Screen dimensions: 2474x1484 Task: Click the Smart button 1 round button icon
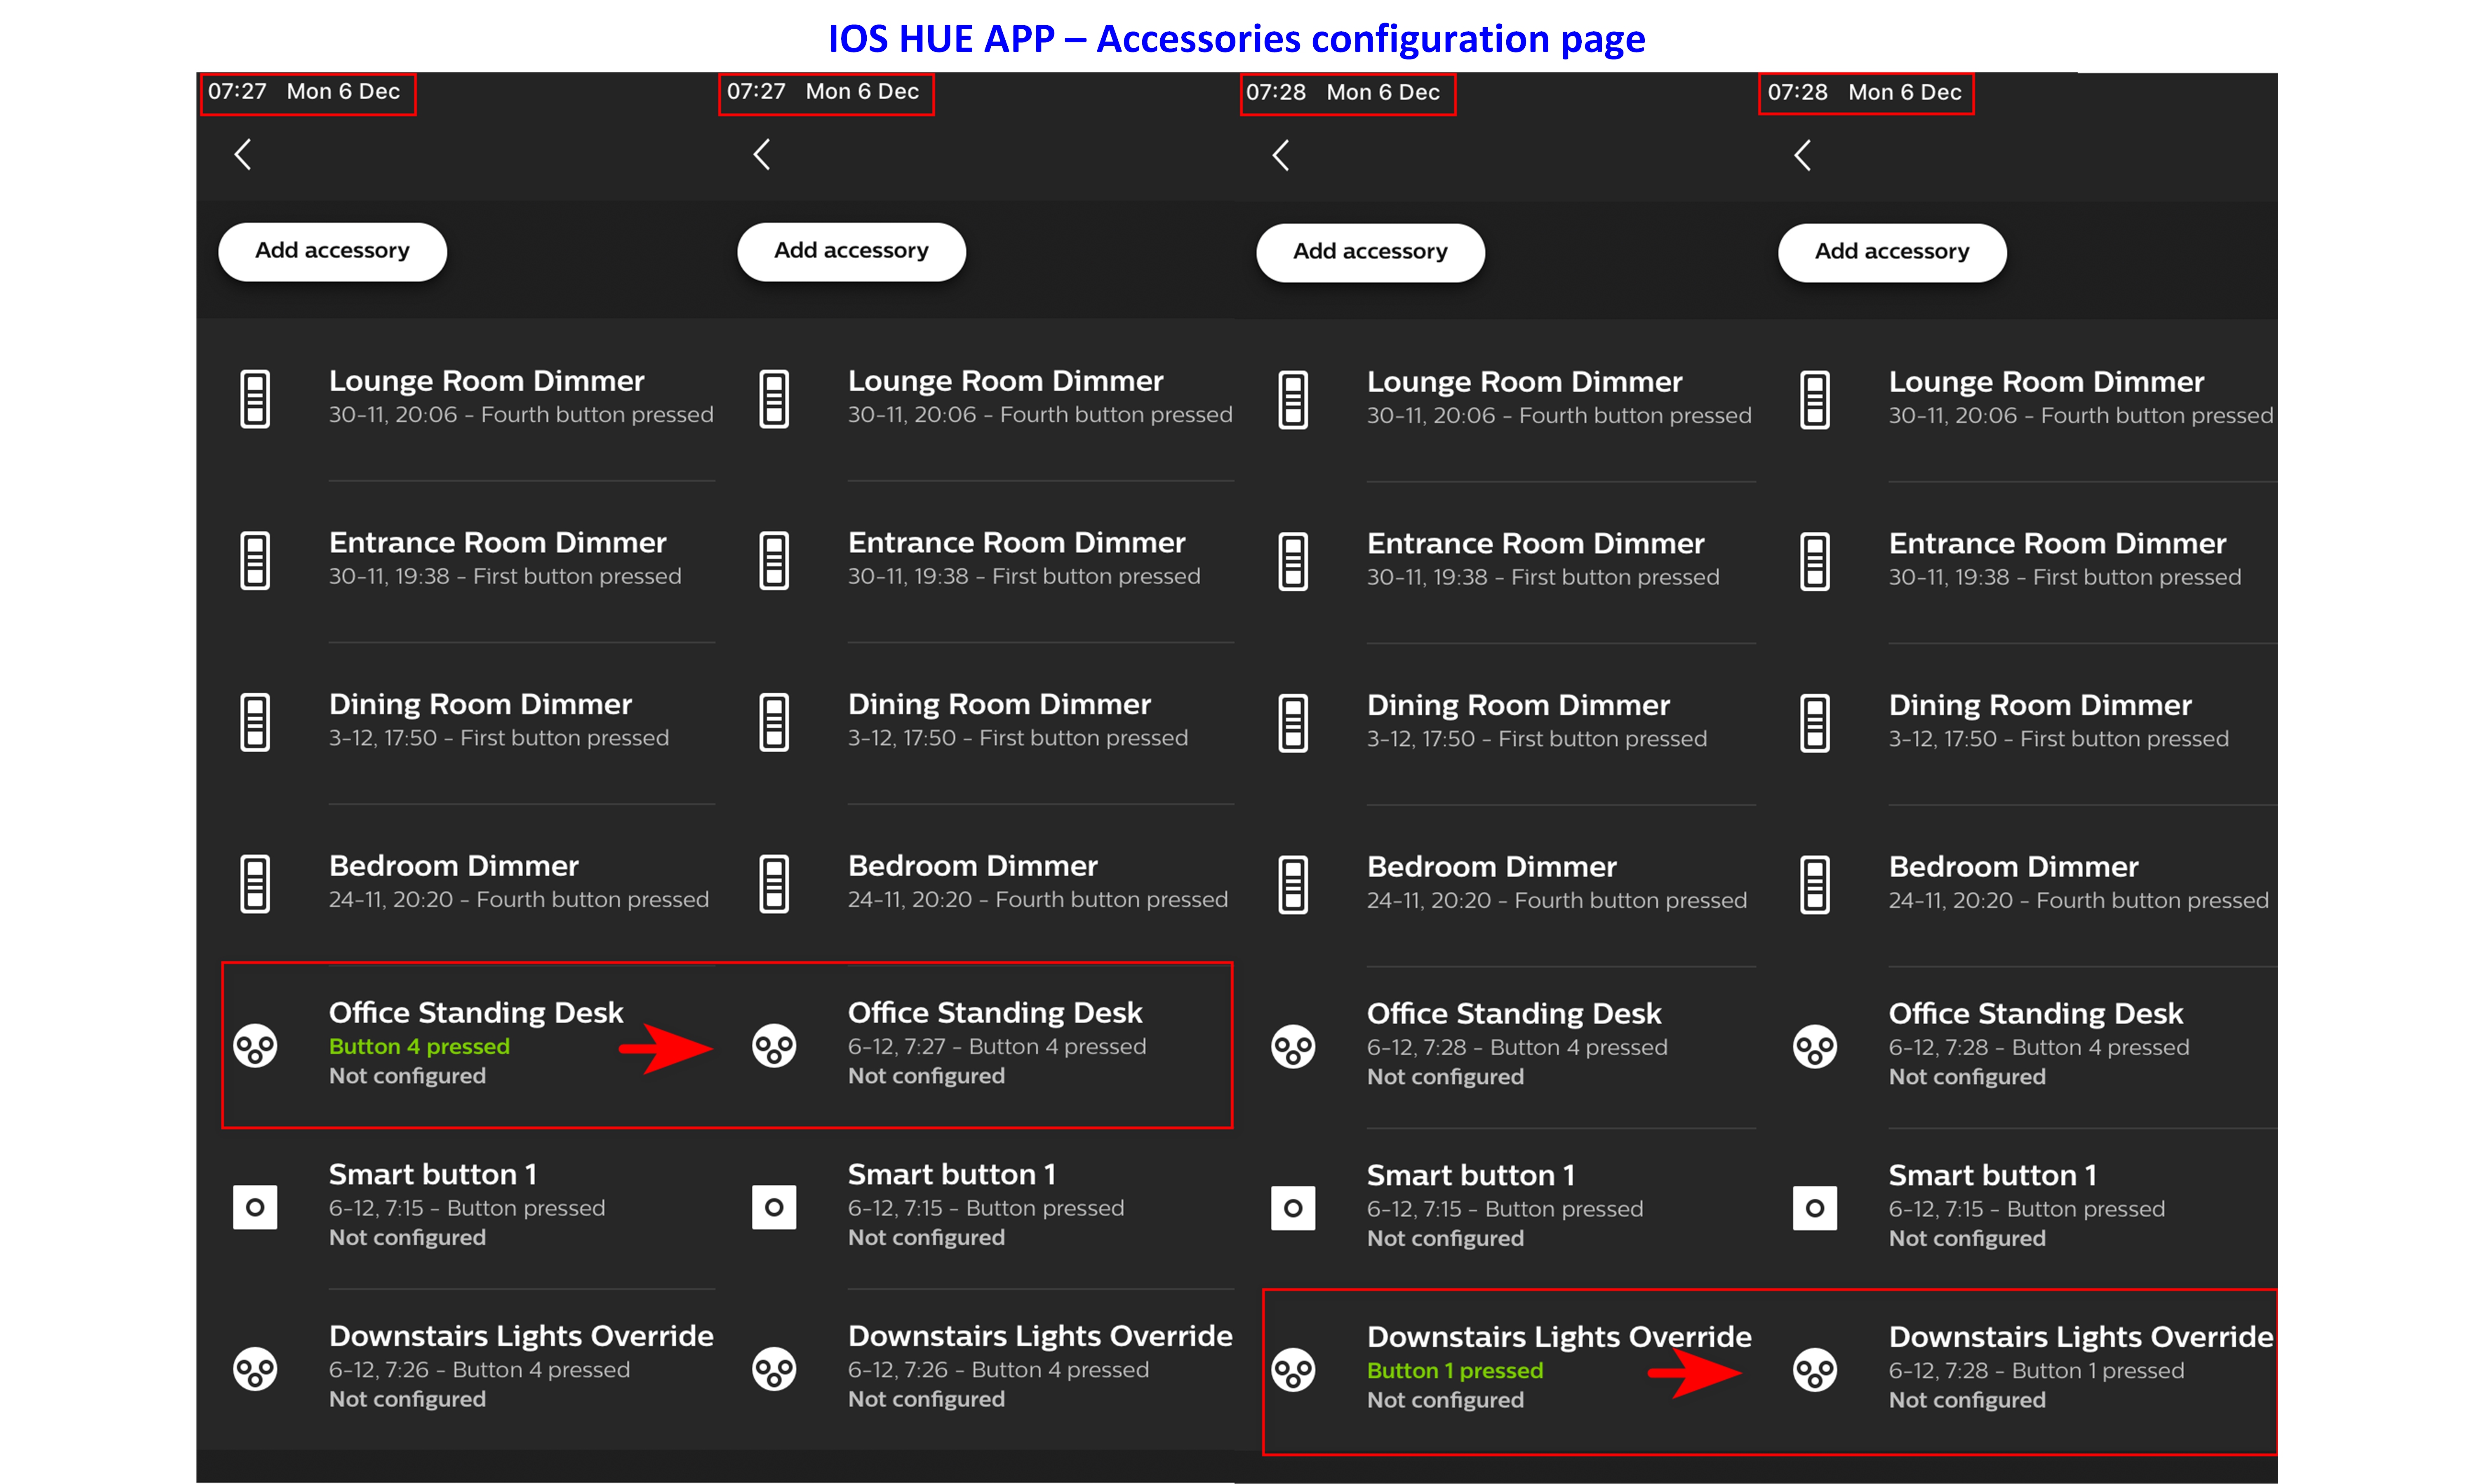point(254,1207)
